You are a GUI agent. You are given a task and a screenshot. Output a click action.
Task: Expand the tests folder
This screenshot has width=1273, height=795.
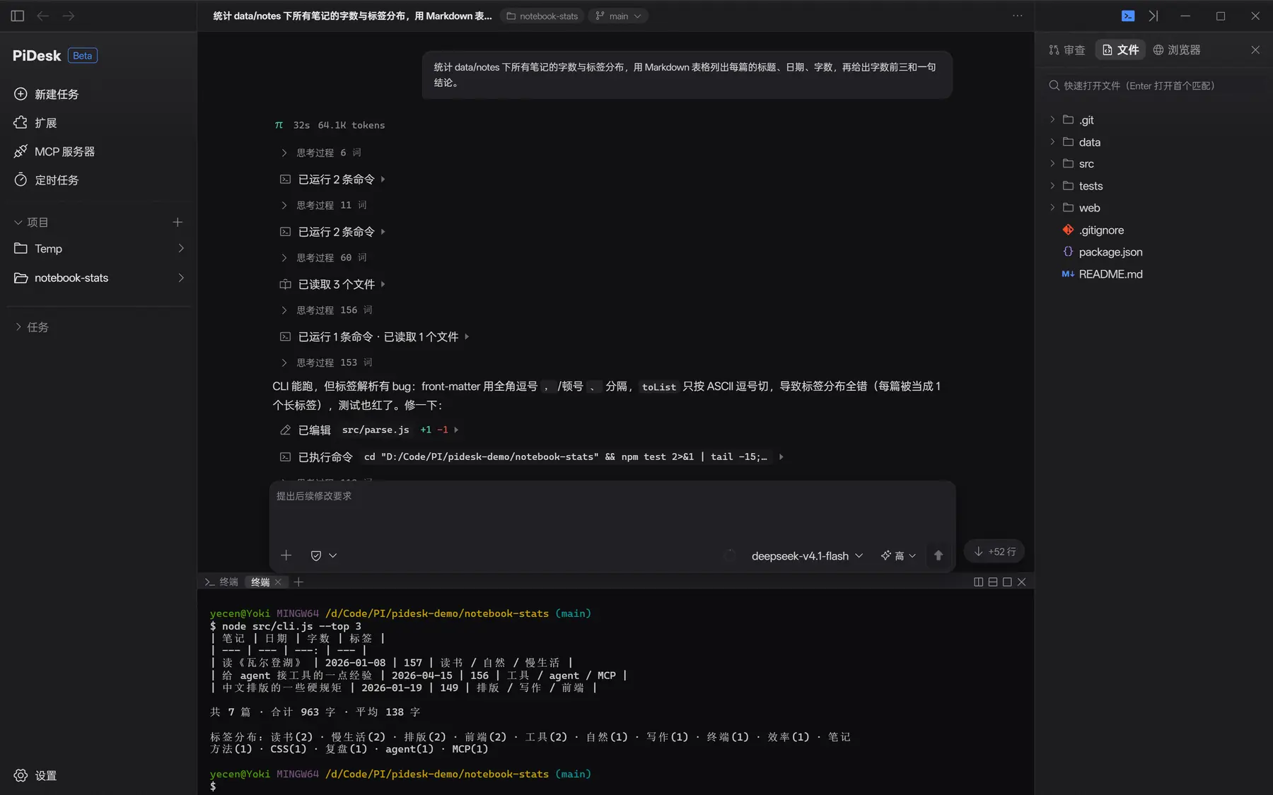[1052, 186]
